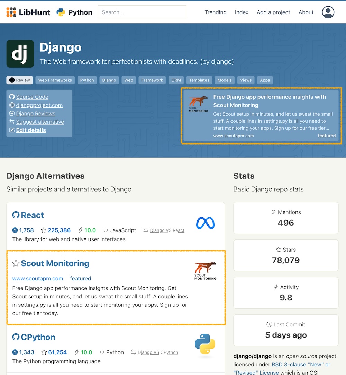This screenshot has height=375, width=346.
Task: Go to the Index page
Action: tap(242, 12)
